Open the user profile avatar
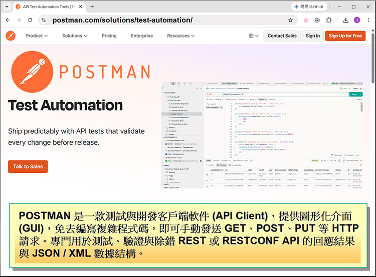 (357, 20)
